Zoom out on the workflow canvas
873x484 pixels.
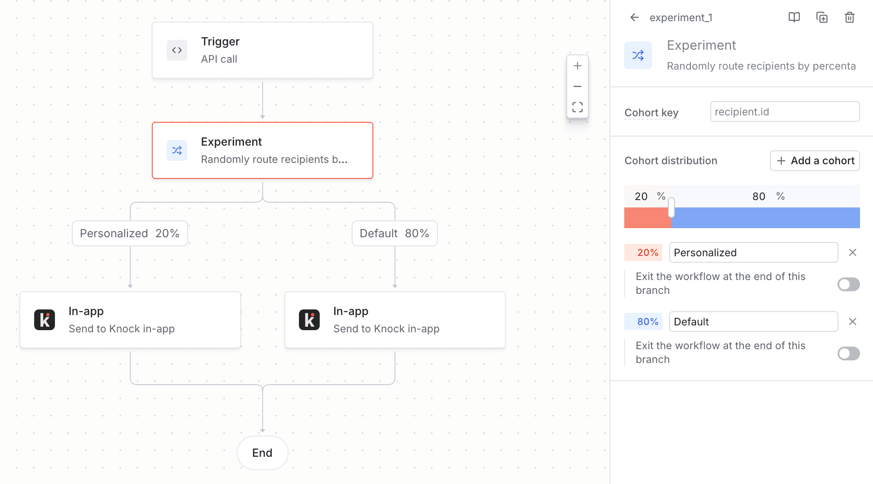click(x=578, y=86)
